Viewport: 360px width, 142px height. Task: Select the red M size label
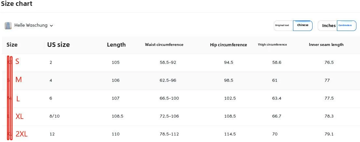tap(19, 80)
